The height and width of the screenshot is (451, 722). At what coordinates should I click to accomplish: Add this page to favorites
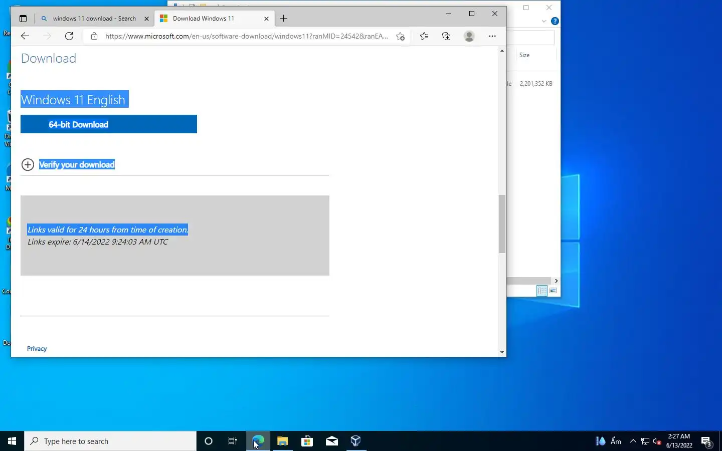400,36
